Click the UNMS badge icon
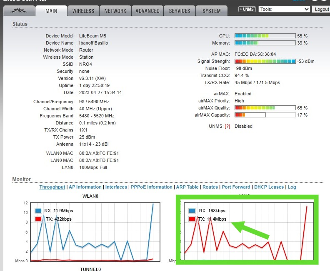This screenshot has height=271, width=330. [x=247, y=9]
